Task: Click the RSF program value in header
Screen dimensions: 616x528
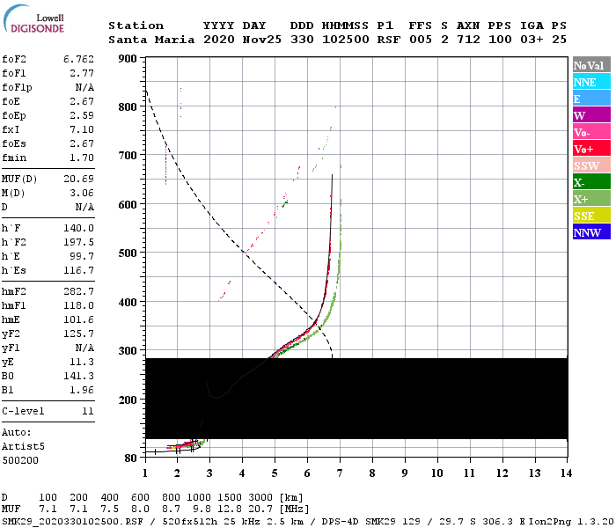Action: [389, 40]
